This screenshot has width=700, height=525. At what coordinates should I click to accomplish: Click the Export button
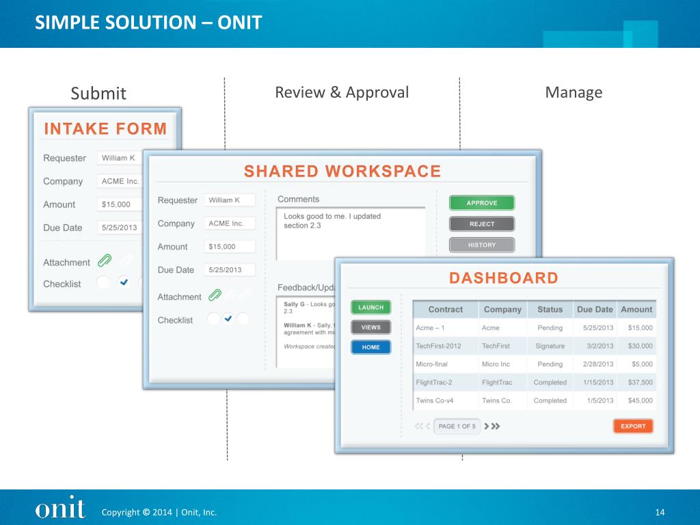click(x=633, y=426)
